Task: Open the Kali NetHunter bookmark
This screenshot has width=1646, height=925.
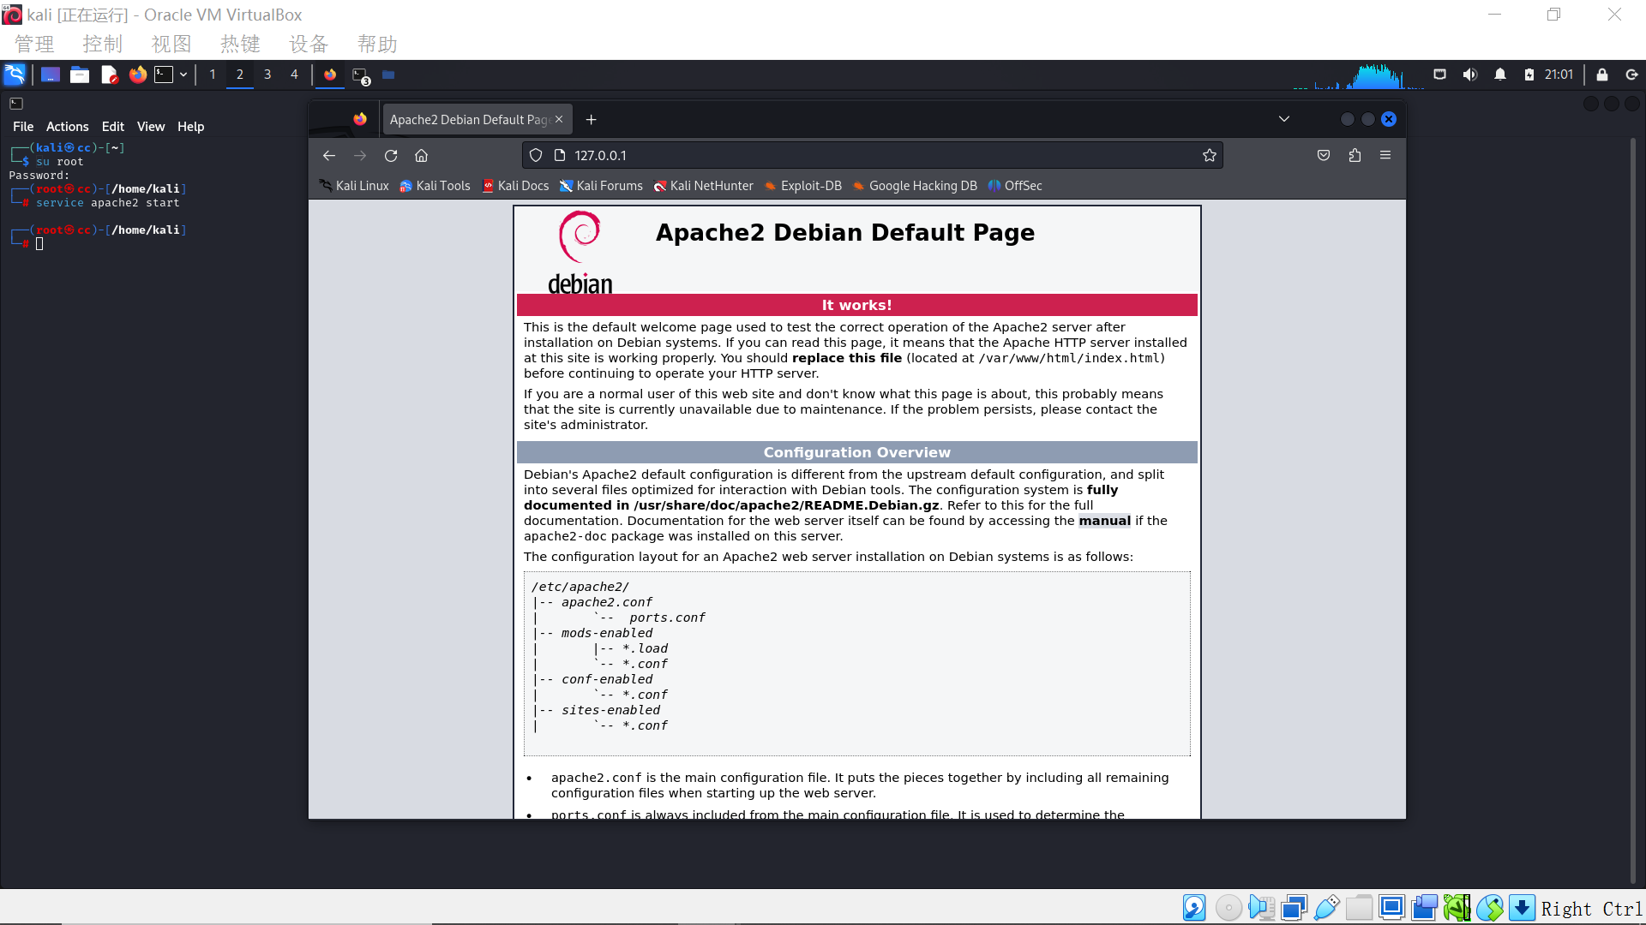Action: (703, 186)
